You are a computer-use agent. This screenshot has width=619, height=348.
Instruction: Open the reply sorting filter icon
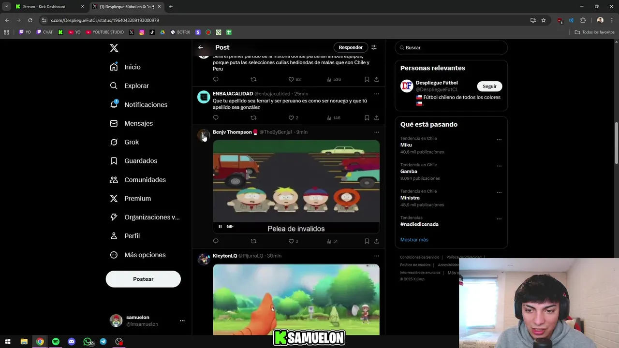tap(374, 47)
